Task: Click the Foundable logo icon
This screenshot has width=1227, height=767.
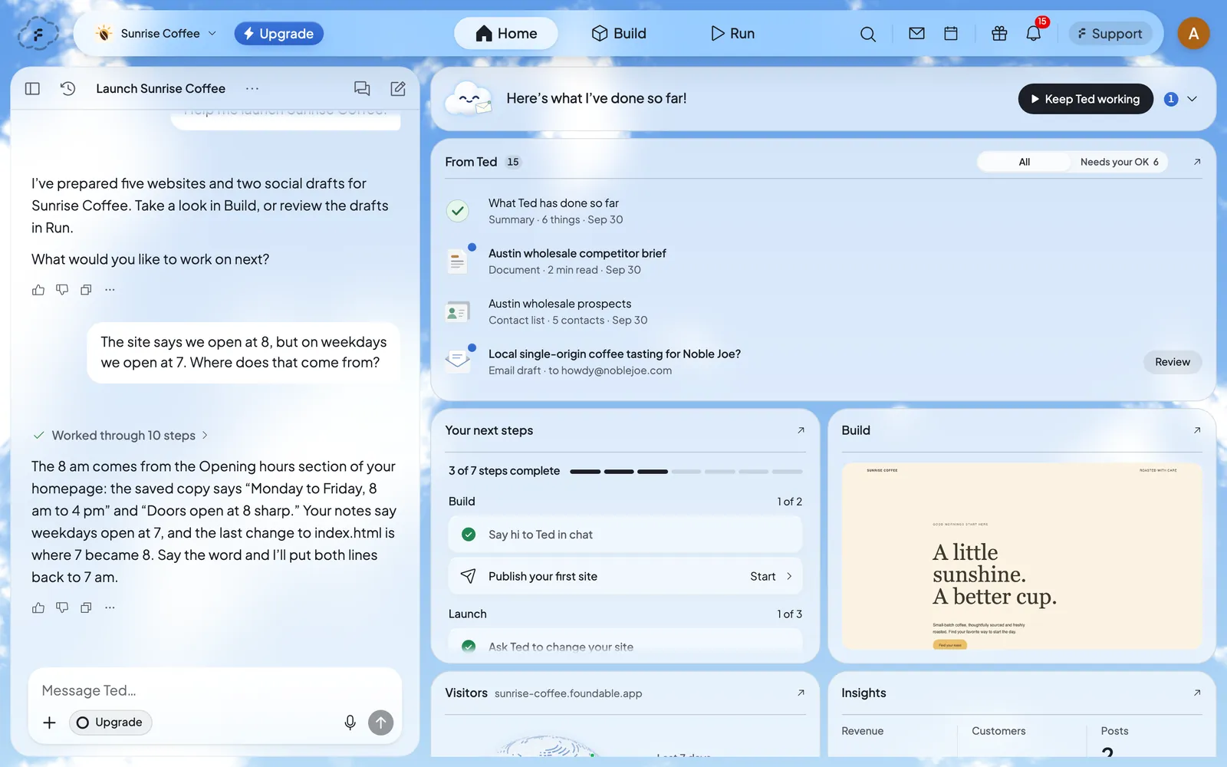Action: (38, 34)
